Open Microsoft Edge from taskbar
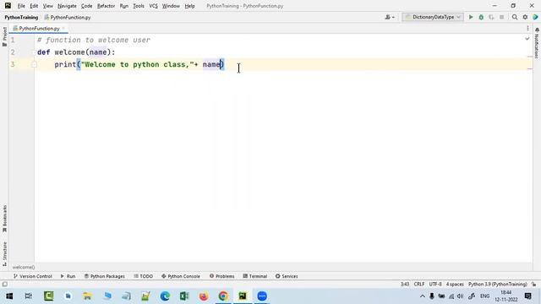541x304 pixels. (165, 296)
